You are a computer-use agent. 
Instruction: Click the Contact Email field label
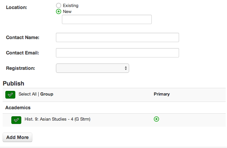[x=22, y=53]
